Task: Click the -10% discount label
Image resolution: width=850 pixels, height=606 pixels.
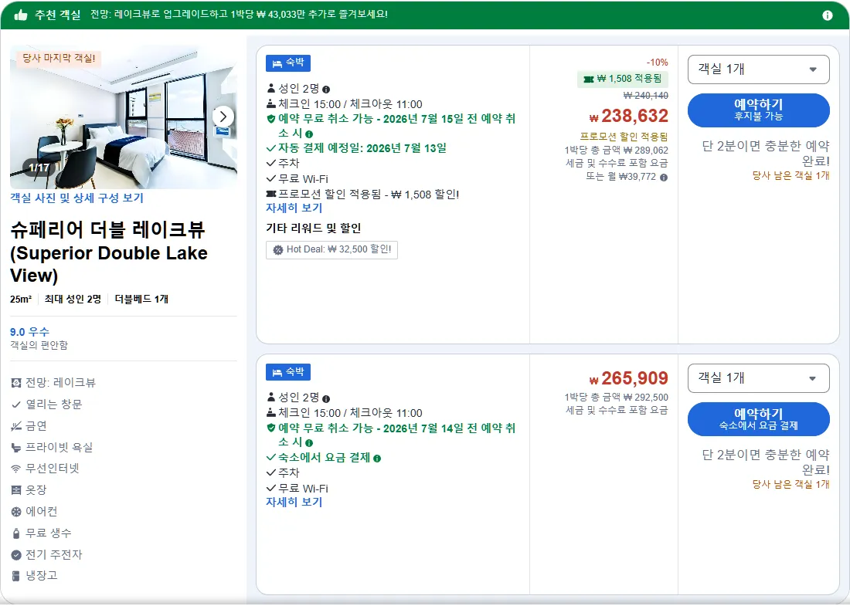Action: click(x=657, y=63)
